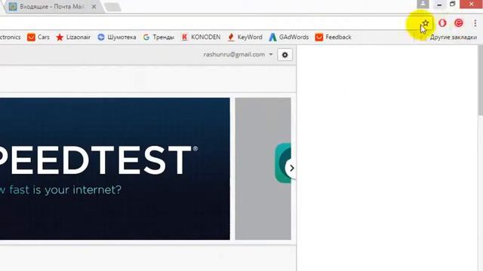Open a new tab
This screenshot has height=271, width=483.
click(x=112, y=7)
